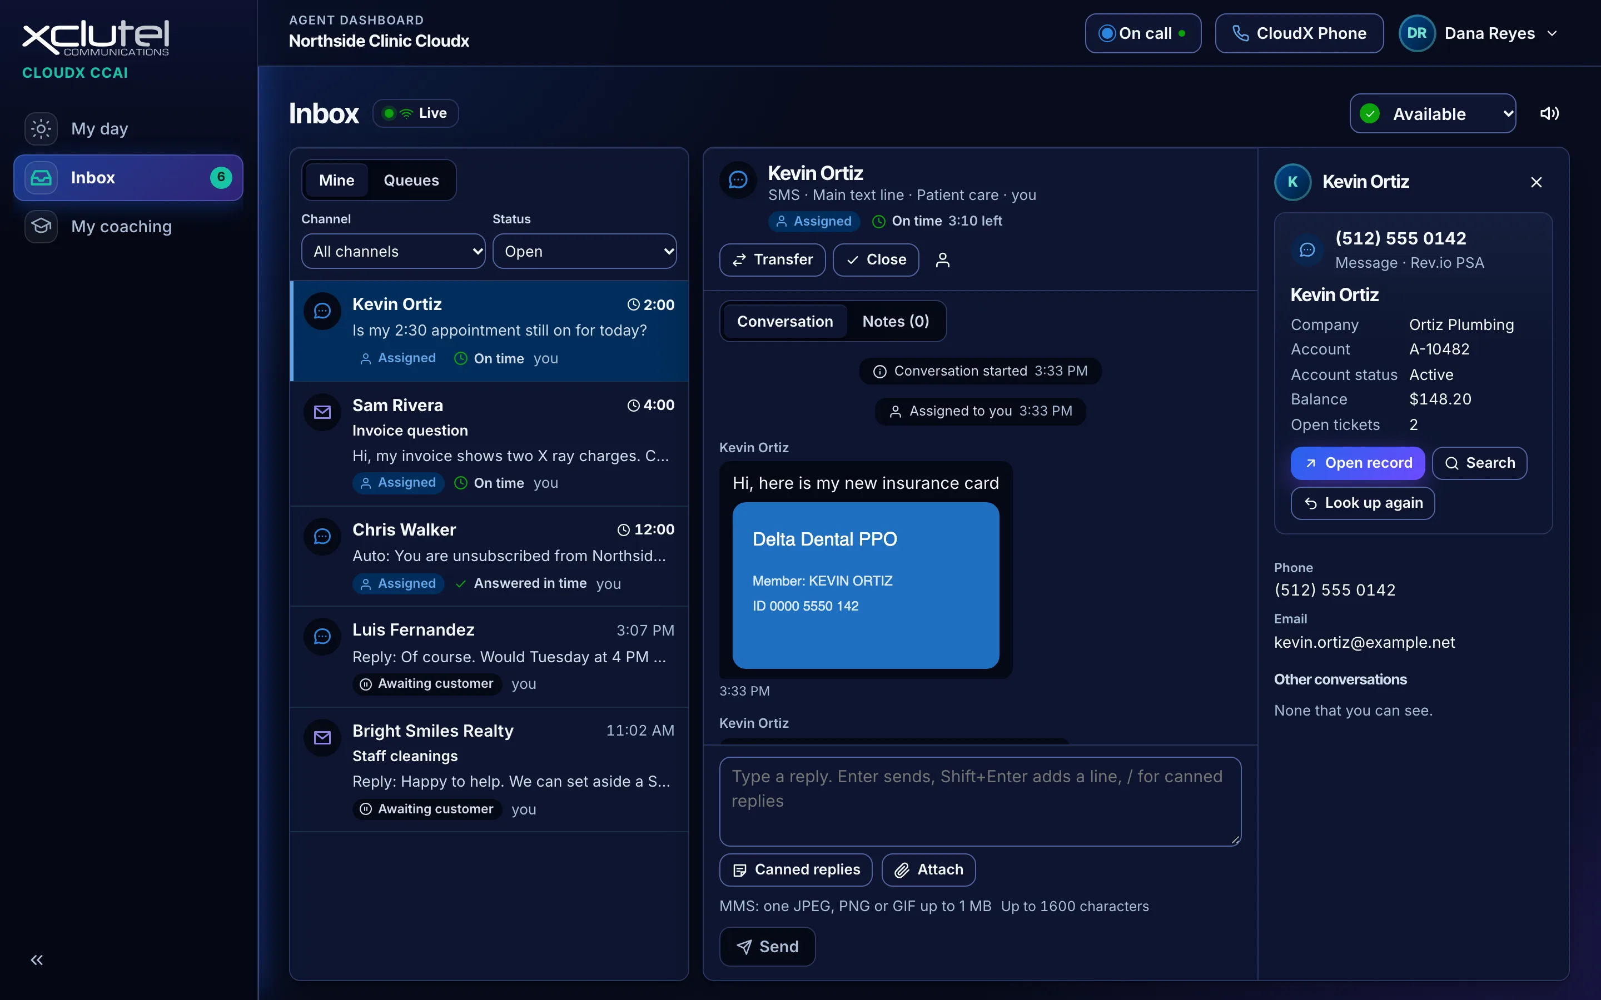Screen dimensions: 1601x1000
Task: Attach a file to the reply
Action: pyautogui.click(x=928, y=869)
